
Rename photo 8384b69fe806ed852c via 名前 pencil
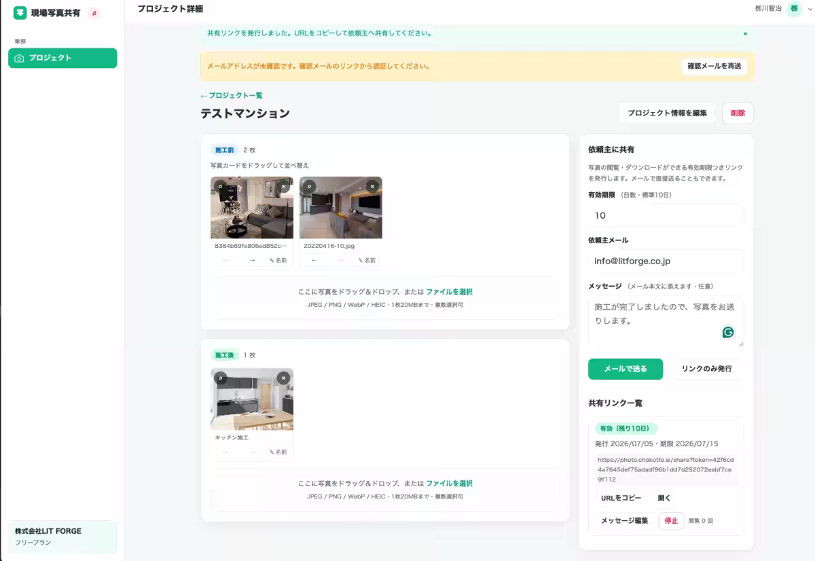click(278, 260)
